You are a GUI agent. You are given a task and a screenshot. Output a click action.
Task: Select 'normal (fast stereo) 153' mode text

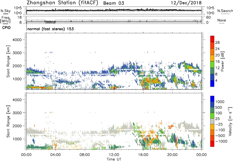pyautogui.click(x=50, y=29)
